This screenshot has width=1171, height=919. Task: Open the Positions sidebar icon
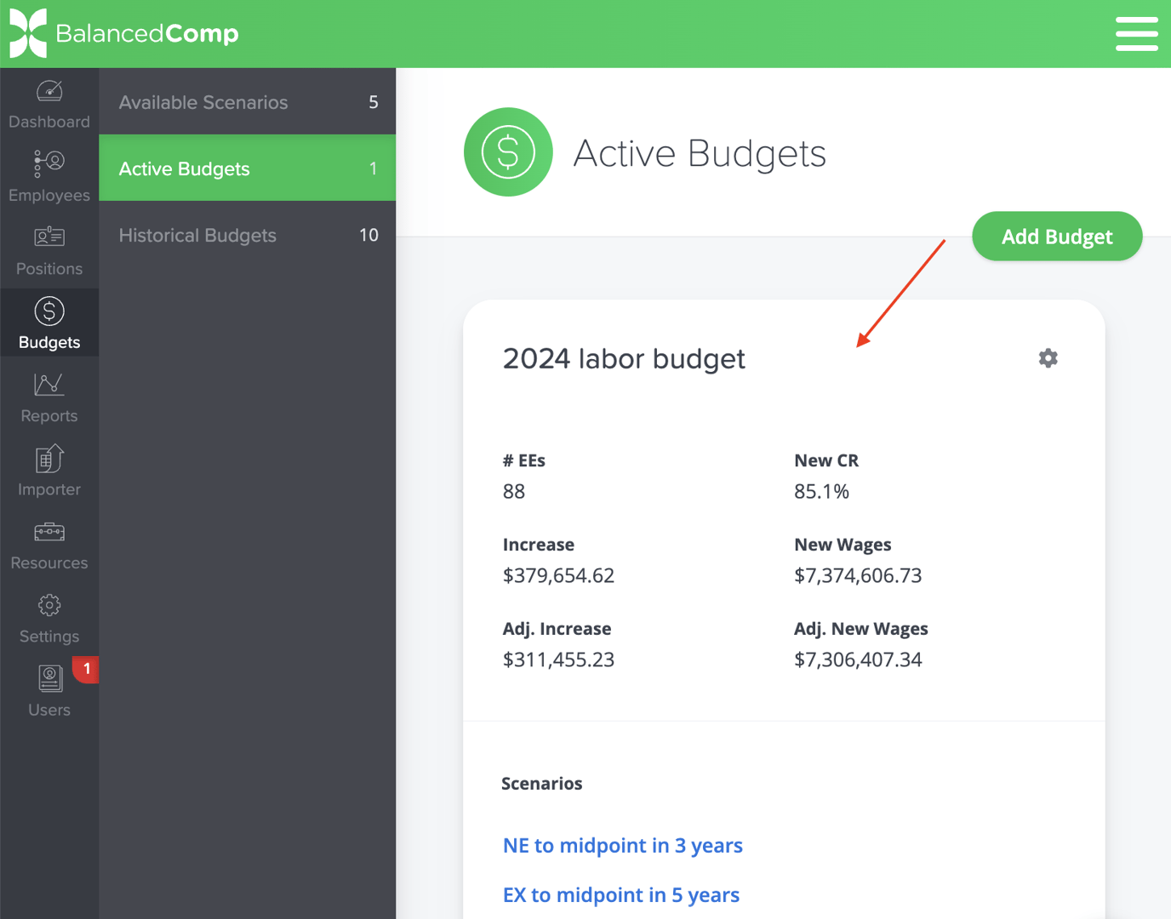coord(49,237)
